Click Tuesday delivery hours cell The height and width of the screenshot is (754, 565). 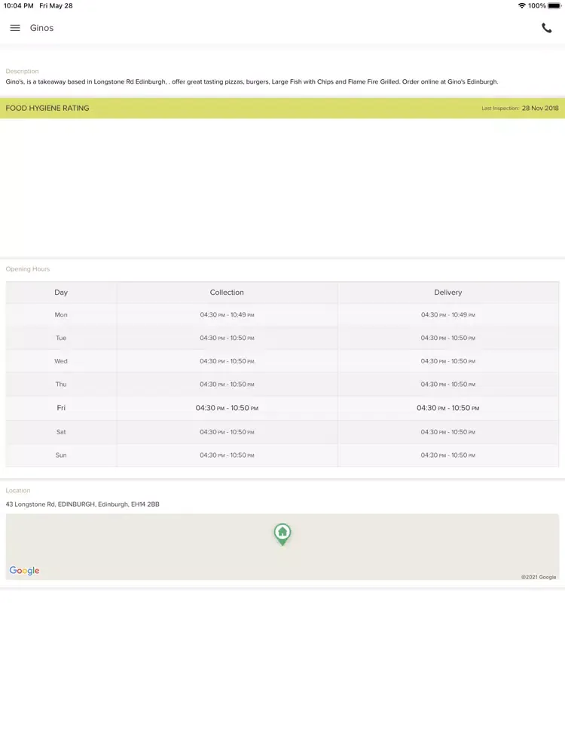tap(447, 338)
